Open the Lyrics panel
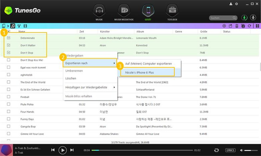Image resolution: width=261 pixels, height=156 pixels. (x=230, y=150)
